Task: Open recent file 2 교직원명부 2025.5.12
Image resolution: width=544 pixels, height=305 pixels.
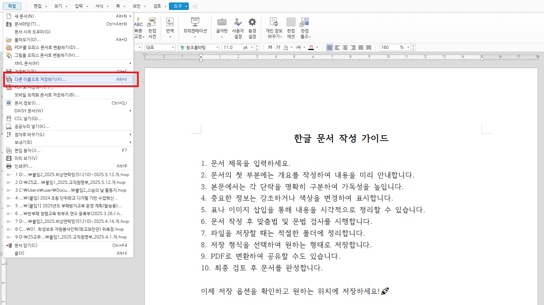Action: click(68, 182)
